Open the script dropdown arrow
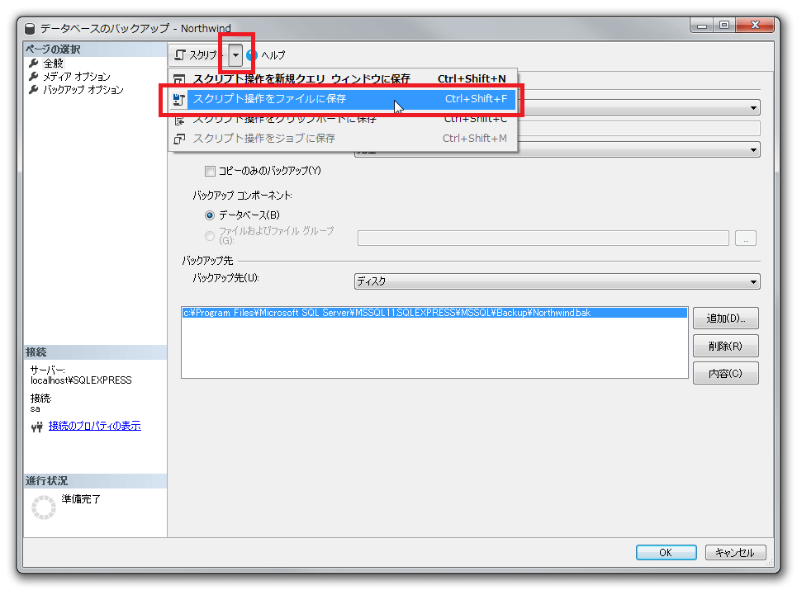 (x=236, y=55)
